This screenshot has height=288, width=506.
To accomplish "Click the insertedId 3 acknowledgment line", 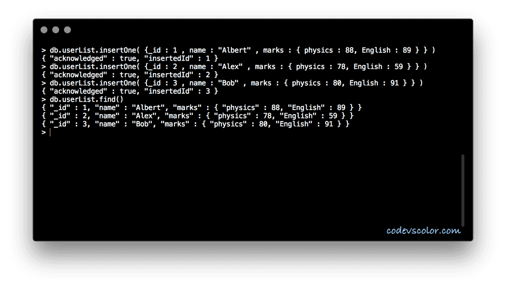I will (x=130, y=91).
